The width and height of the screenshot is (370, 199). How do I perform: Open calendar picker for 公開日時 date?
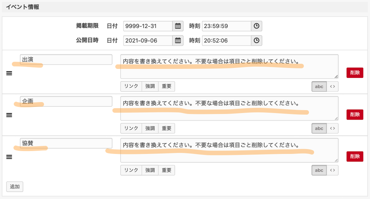pos(178,40)
